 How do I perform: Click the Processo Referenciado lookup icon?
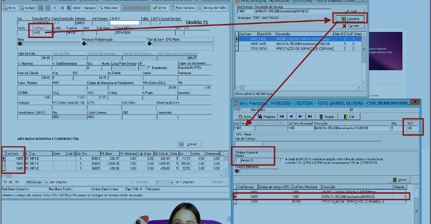(84, 44)
